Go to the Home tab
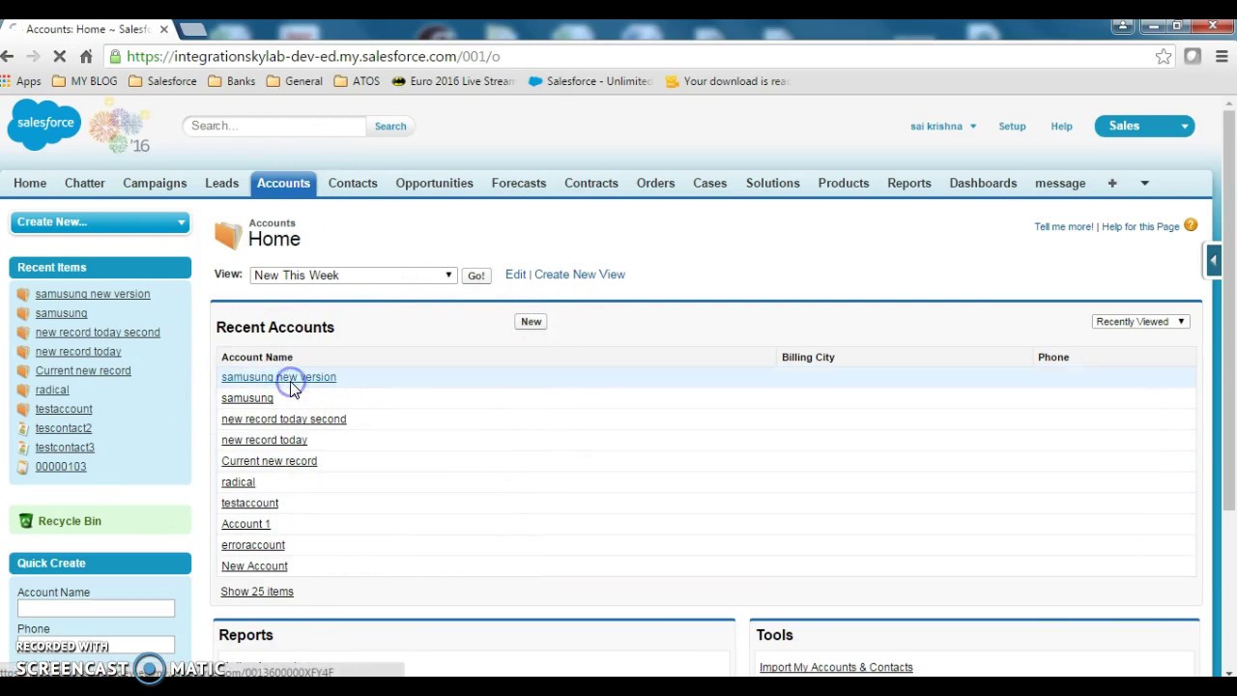The width and height of the screenshot is (1237, 696). point(30,183)
